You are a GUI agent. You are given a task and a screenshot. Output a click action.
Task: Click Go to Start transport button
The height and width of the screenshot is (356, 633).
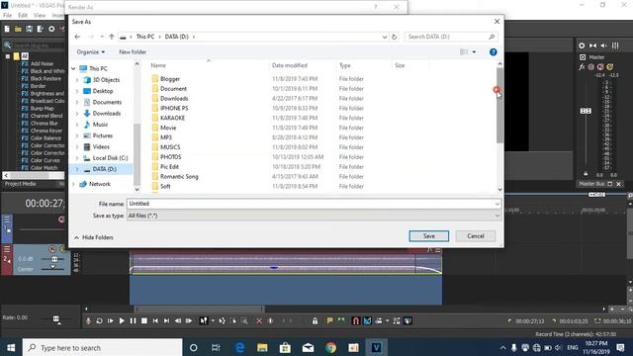point(155,320)
